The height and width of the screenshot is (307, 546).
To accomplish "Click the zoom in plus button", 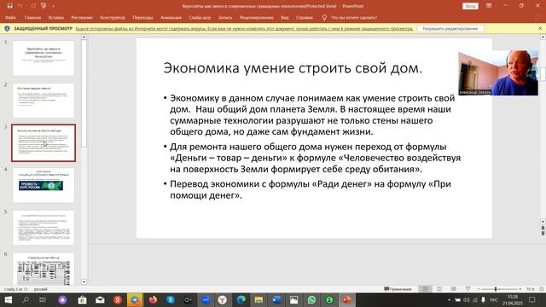I will [x=520, y=289].
